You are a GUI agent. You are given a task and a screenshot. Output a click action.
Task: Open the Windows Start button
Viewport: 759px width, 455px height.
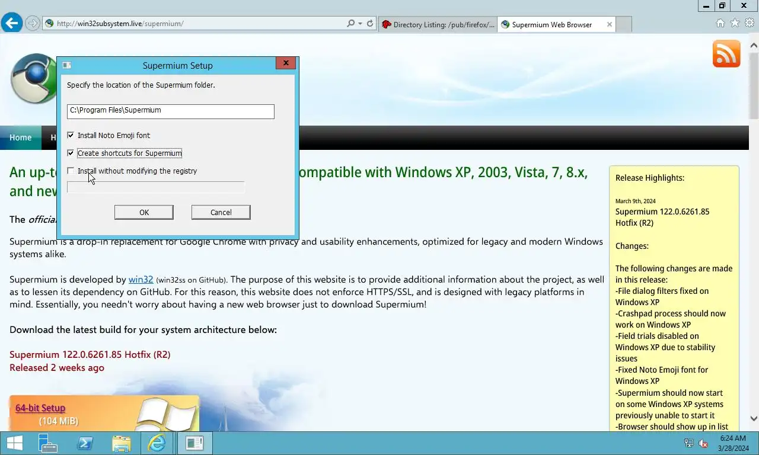14,443
